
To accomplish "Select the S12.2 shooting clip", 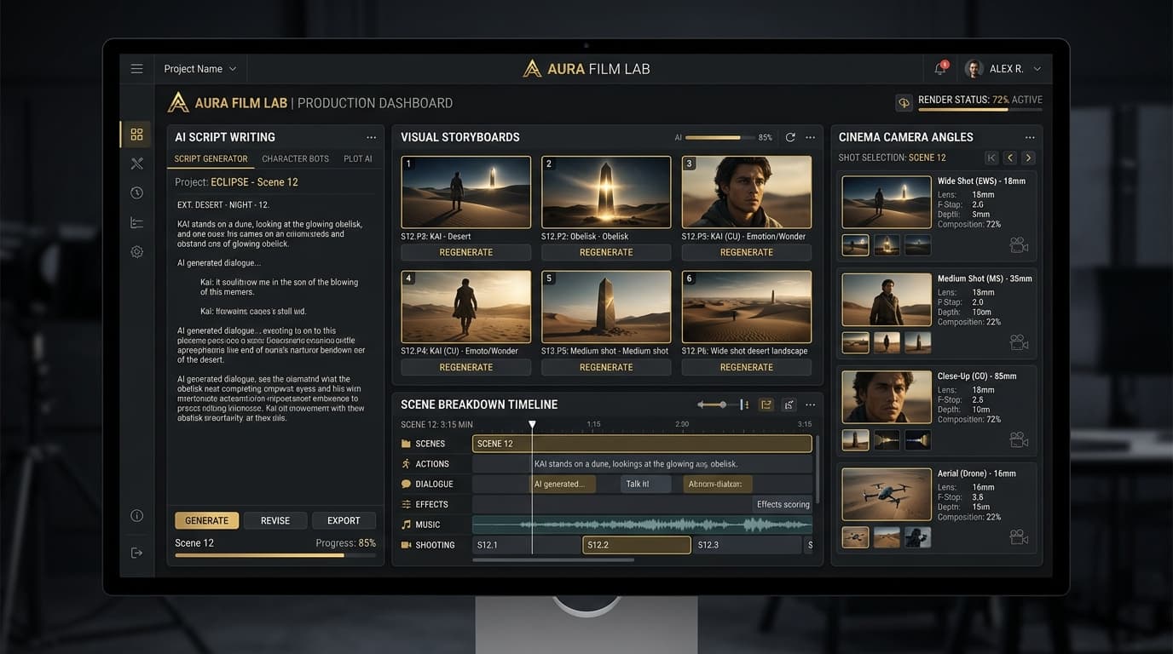I will [637, 545].
